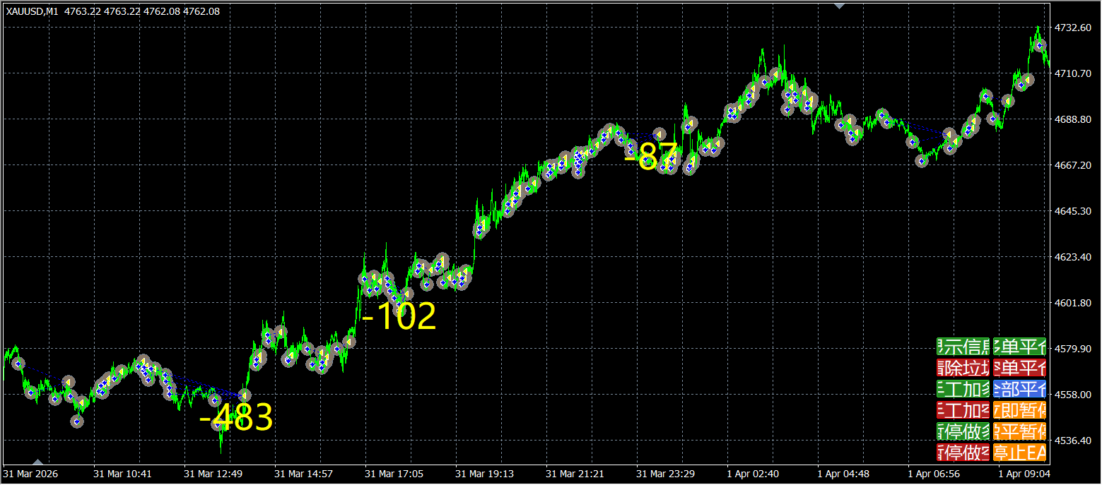Click the red 手工加空 manual-short button
The height and width of the screenshot is (485, 1102).
click(963, 410)
